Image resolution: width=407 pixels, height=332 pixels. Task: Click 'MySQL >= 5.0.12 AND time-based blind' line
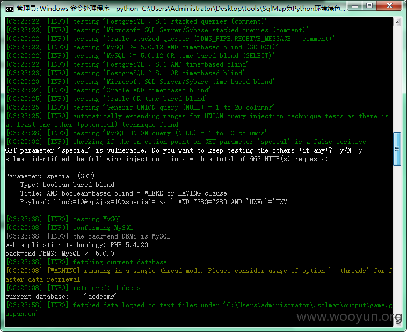pyautogui.click(x=142, y=47)
